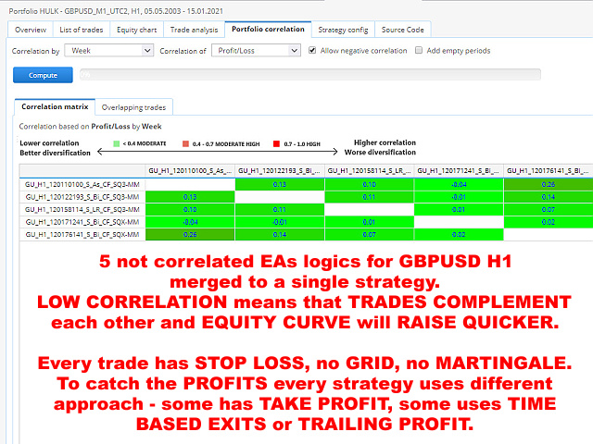Go to Trade analysis tab
Viewport: 593px width, 444px height.
pyautogui.click(x=194, y=30)
